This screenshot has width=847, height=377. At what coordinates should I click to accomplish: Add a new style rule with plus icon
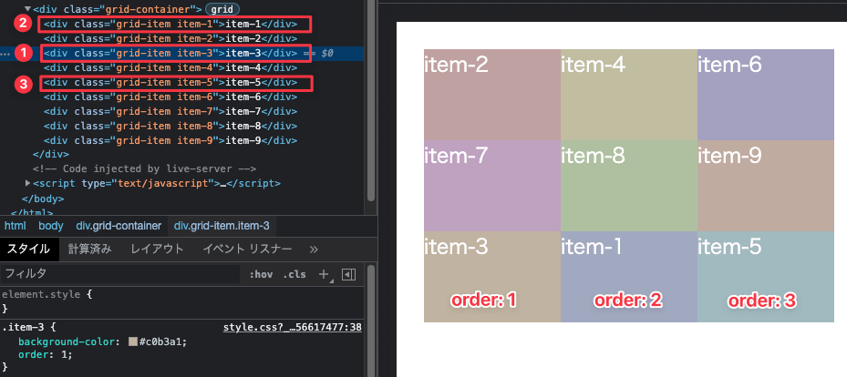[x=324, y=274]
